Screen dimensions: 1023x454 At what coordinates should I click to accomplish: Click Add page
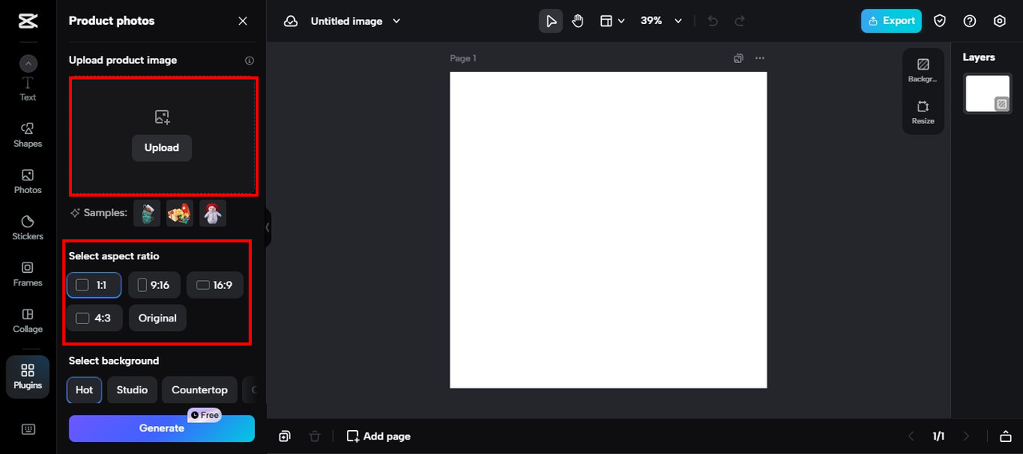click(x=379, y=436)
